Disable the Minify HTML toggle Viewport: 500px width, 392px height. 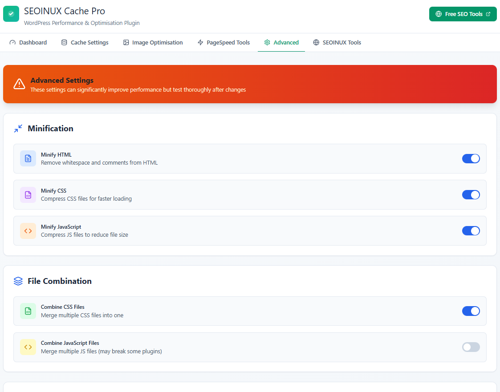pyautogui.click(x=471, y=158)
